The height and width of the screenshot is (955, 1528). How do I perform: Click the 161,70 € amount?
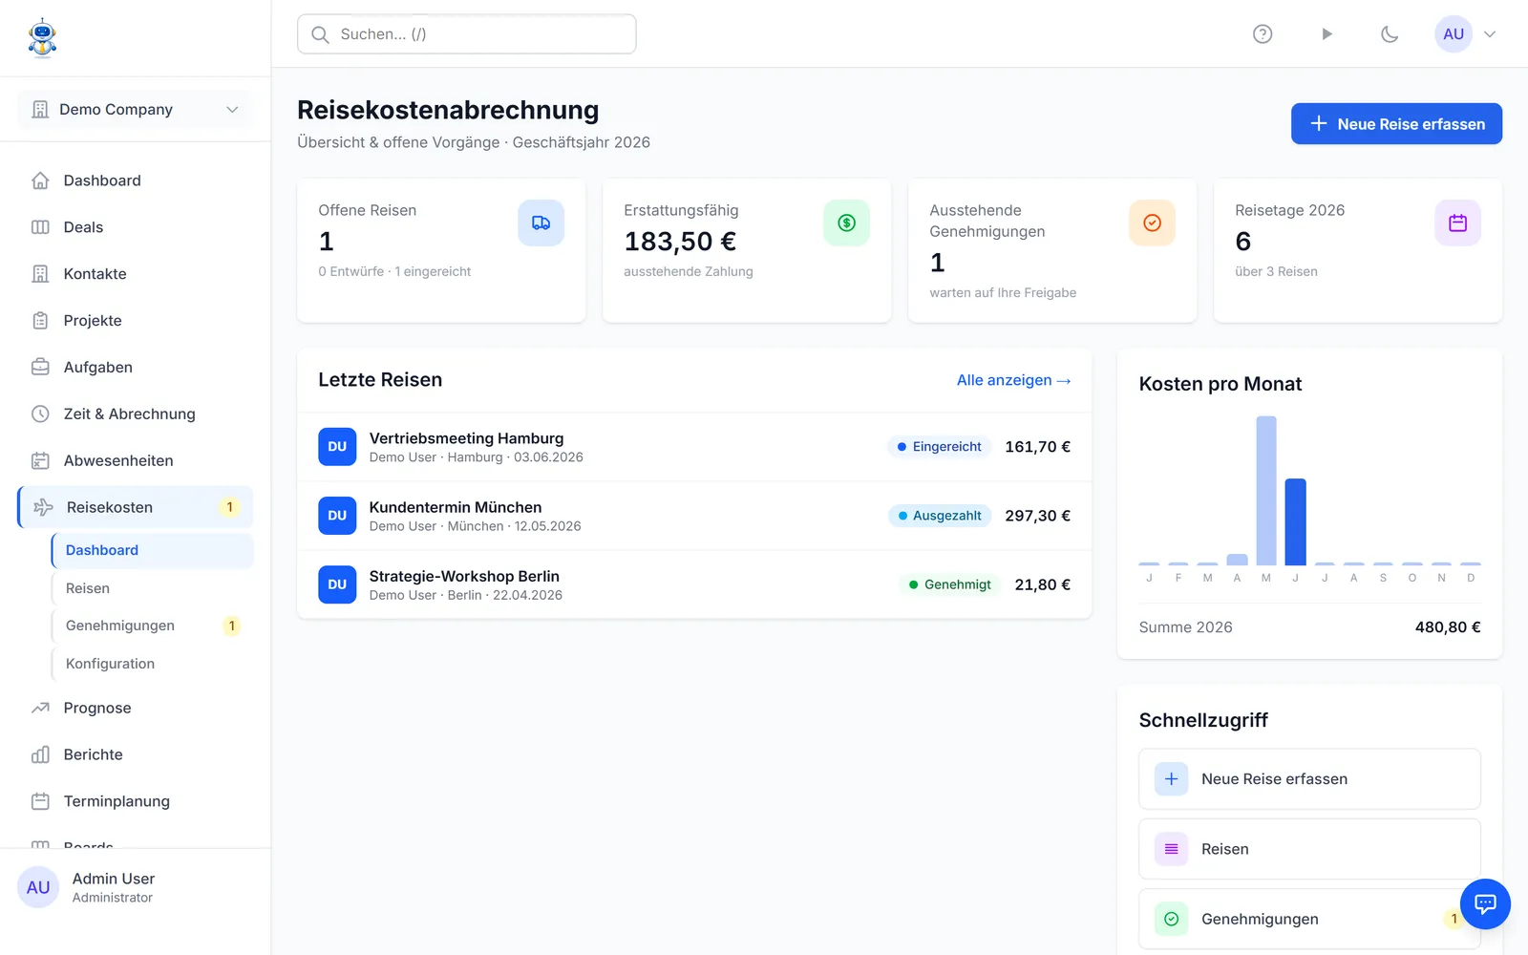pyautogui.click(x=1037, y=447)
